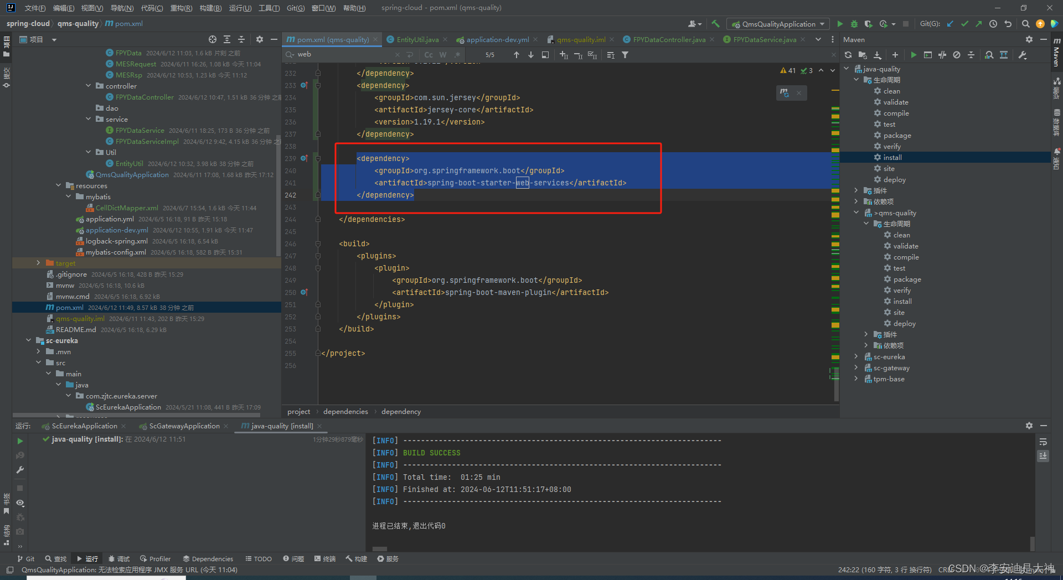The image size is (1063, 580).
Task: Build project with the hammer icon
Action: (715, 24)
